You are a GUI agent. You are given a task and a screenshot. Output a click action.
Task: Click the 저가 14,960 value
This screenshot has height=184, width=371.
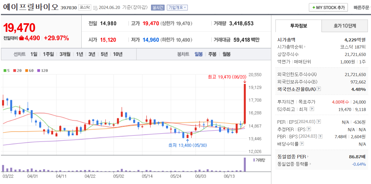(151, 40)
